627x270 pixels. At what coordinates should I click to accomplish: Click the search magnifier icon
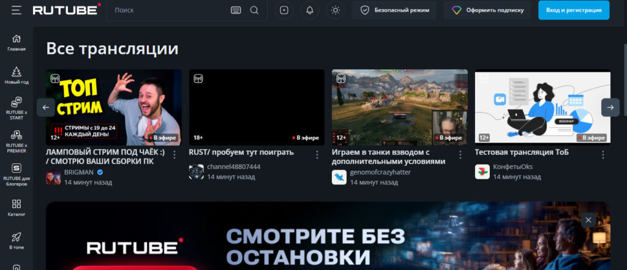pos(254,10)
